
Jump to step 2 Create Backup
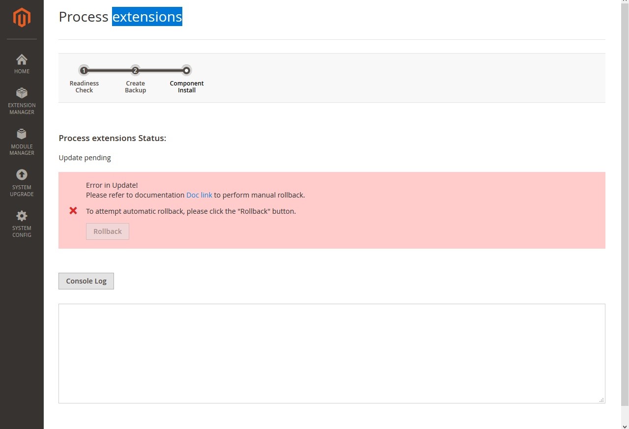tap(135, 70)
